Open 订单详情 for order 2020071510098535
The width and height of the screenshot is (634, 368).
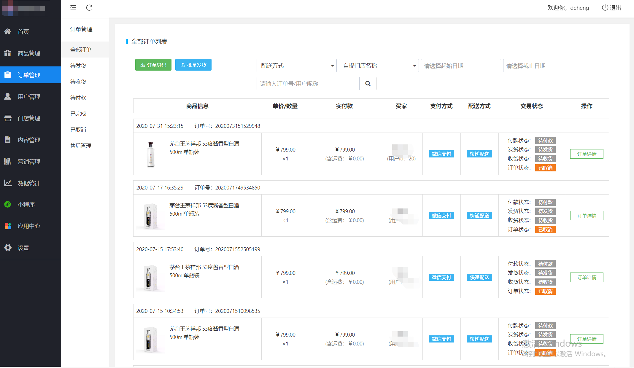pyautogui.click(x=587, y=339)
